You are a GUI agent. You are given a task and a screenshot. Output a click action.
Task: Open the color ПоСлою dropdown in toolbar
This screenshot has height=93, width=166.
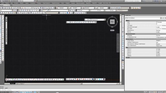tap(83, 10)
